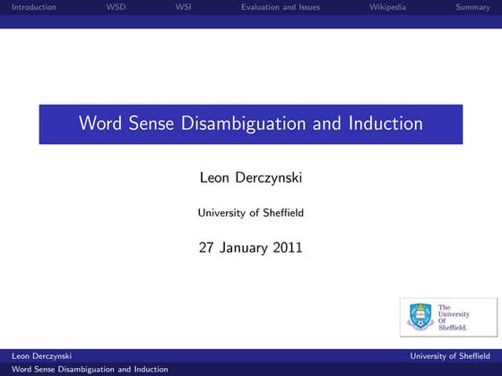
Task: Click the date 27 January 2011
Action: 251,247
